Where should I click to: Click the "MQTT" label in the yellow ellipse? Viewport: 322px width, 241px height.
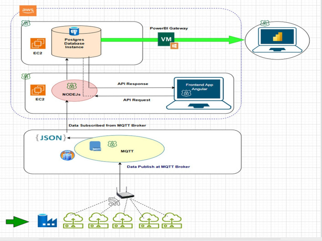(x=127, y=151)
